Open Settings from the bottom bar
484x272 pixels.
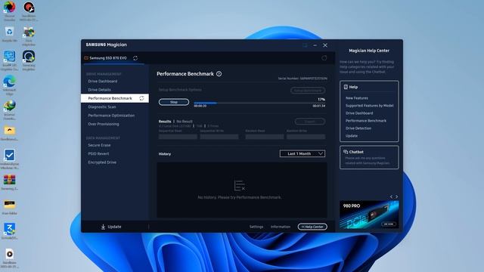(256, 227)
